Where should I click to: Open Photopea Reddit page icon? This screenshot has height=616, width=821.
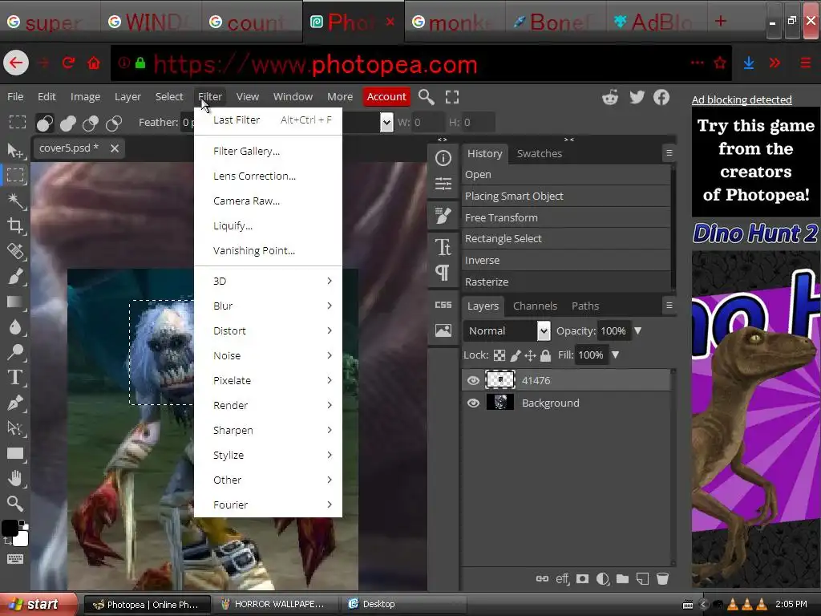click(610, 97)
